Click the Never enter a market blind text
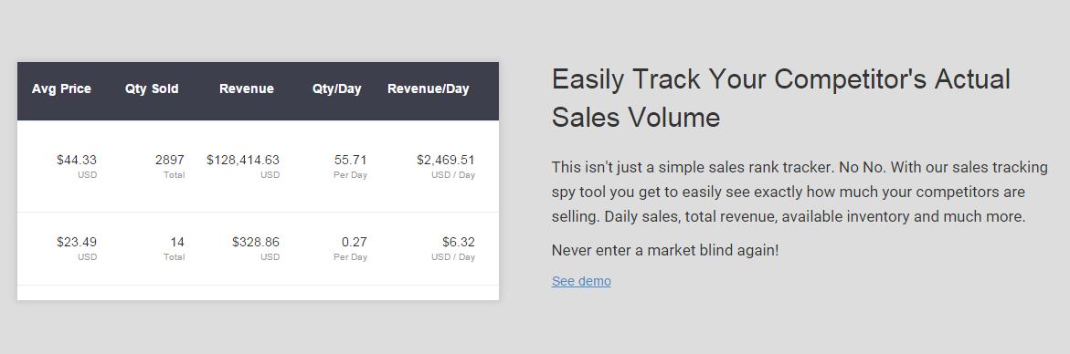Viewport: 1070px width, 354px height. [664, 251]
